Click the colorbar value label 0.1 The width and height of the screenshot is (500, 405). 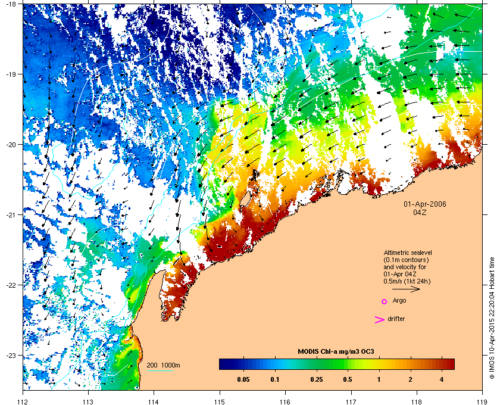[275, 380]
